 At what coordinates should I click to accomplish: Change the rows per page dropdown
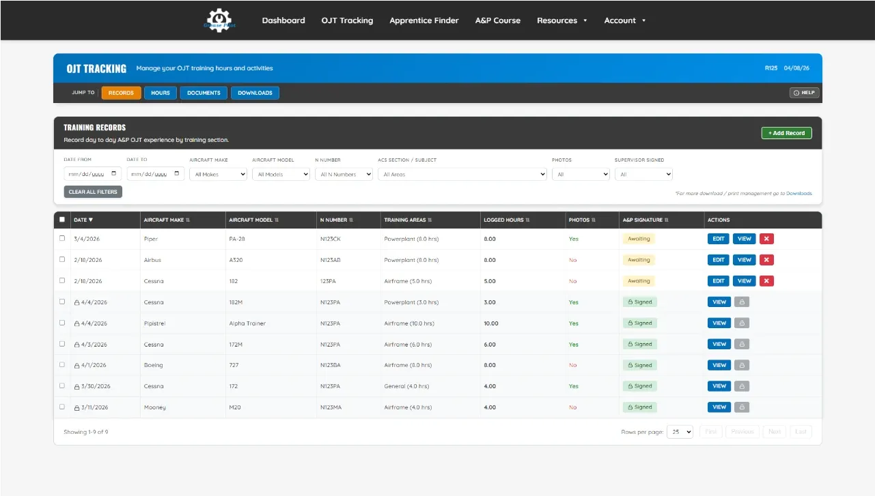coord(680,431)
